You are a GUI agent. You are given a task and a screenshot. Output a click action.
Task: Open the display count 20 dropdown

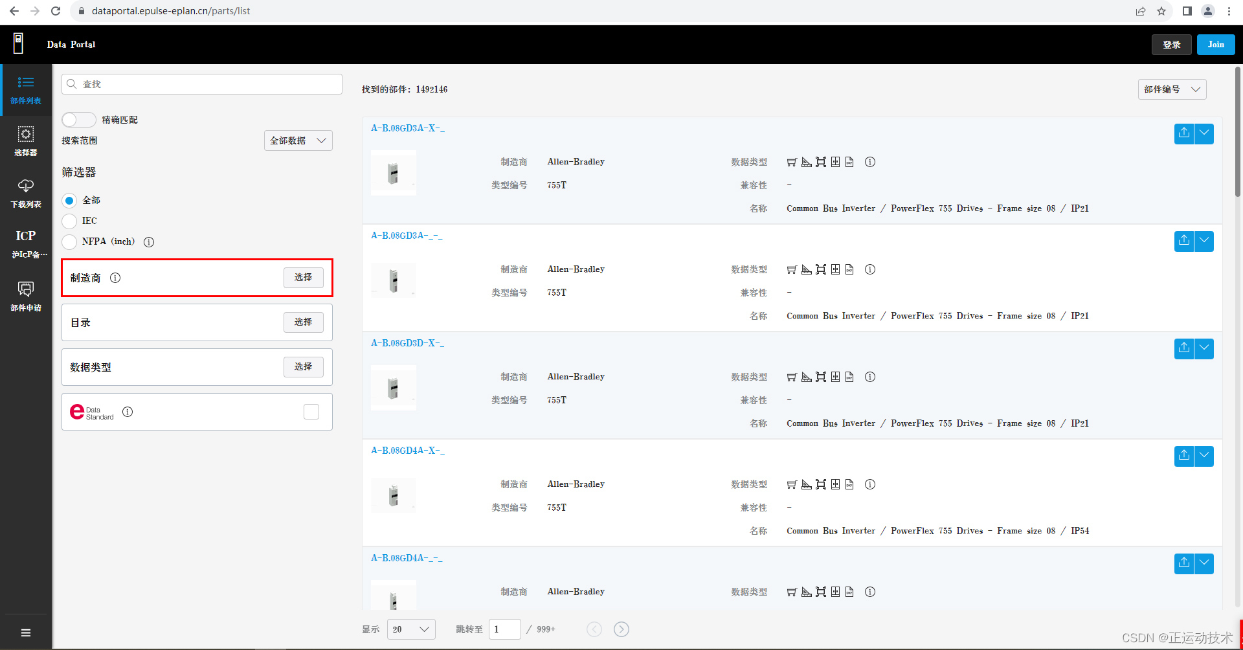[x=411, y=629]
